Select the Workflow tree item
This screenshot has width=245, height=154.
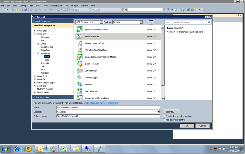(x=45, y=73)
